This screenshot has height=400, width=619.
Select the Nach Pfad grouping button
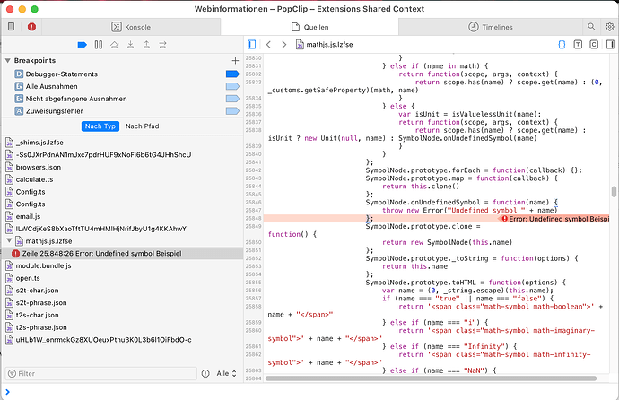144,126
